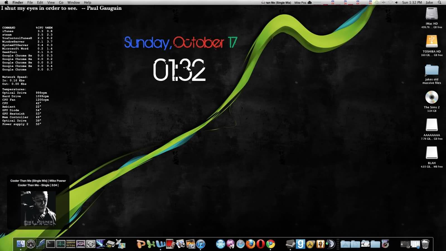Launch Safari from the dock
The height and width of the screenshot is (251, 446).
pyautogui.click(x=240, y=244)
